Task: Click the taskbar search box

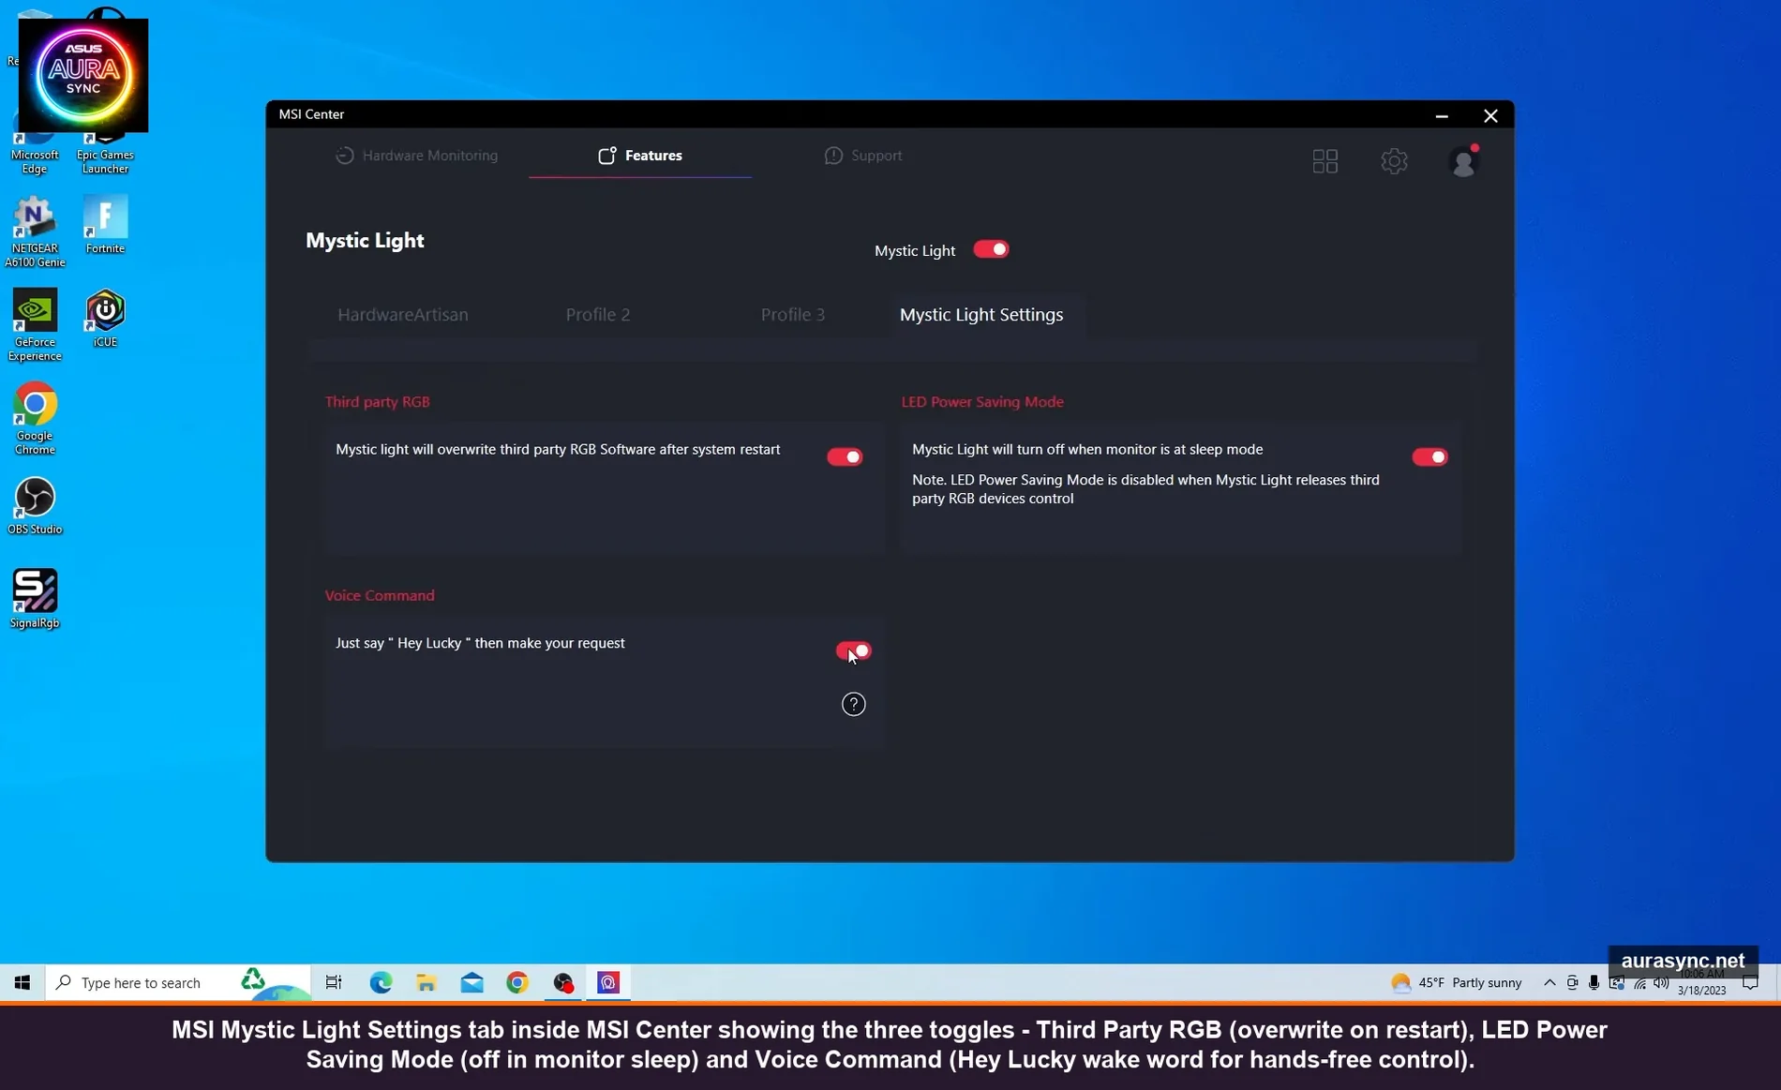Action: click(141, 982)
